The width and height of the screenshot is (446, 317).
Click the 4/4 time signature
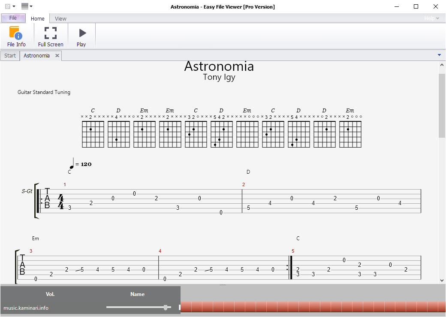click(60, 202)
